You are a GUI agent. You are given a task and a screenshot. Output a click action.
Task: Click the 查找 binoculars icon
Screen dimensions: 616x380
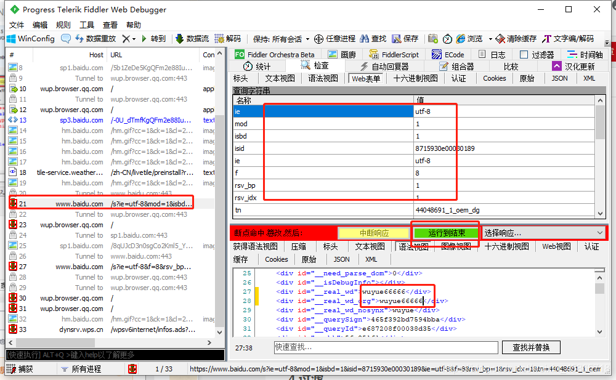tap(365, 39)
